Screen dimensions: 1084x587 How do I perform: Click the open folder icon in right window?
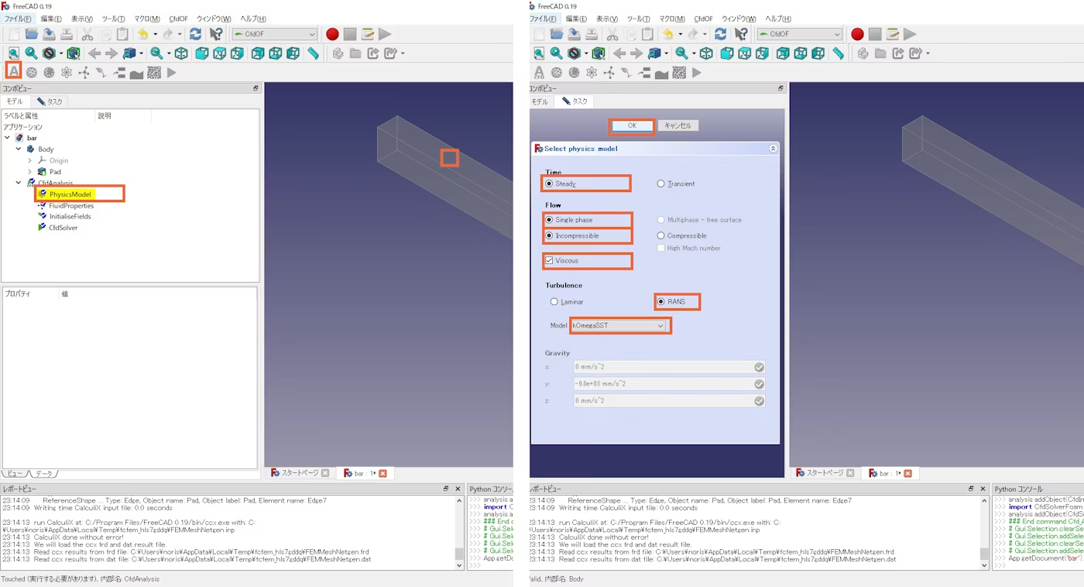point(557,34)
